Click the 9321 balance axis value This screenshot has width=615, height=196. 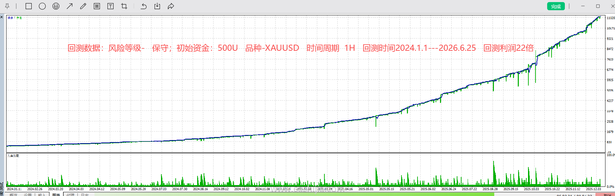point(610,39)
